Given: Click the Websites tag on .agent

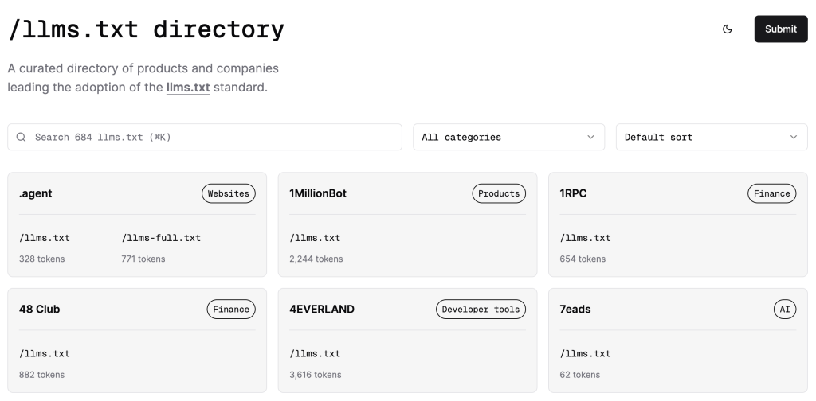Looking at the screenshot, I should tap(228, 193).
